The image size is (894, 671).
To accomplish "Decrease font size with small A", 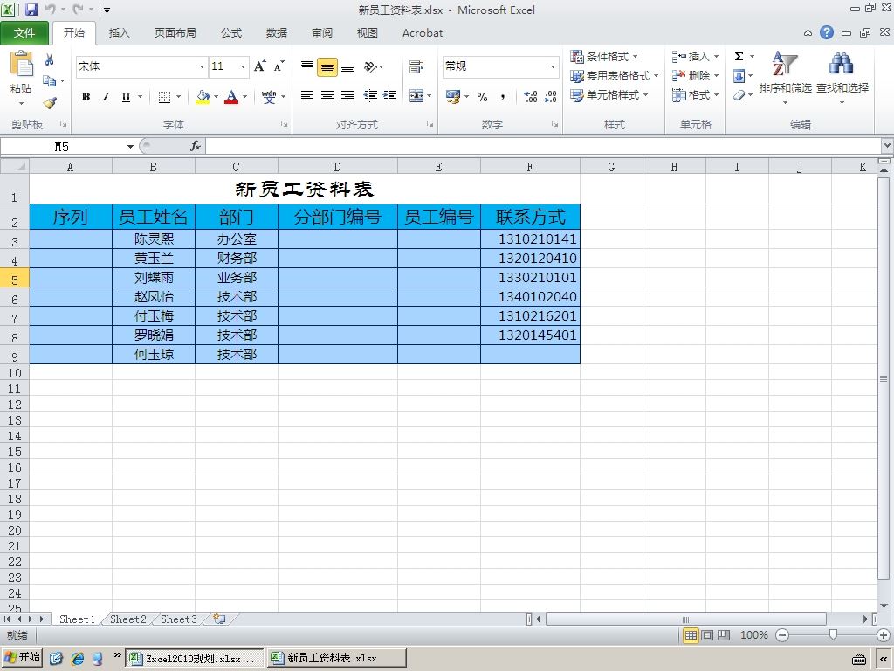I will pyautogui.click(x=279, y=66).
